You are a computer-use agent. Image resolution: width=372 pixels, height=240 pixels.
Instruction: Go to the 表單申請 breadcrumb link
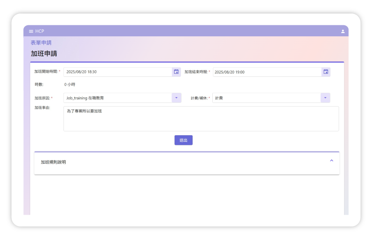pyautogui.click(x=41, y=43)
